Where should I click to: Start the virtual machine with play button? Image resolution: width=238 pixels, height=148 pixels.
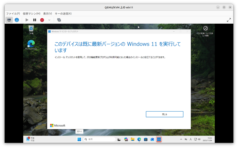coord(27,20)
